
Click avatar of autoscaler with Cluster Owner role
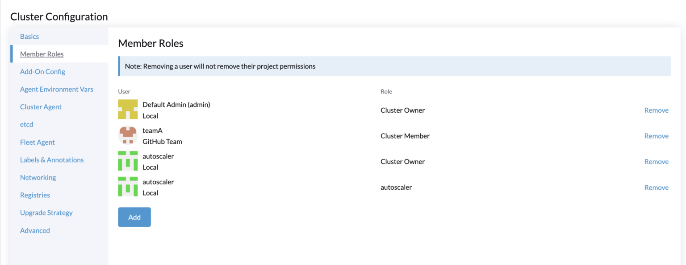coord(128,161)
